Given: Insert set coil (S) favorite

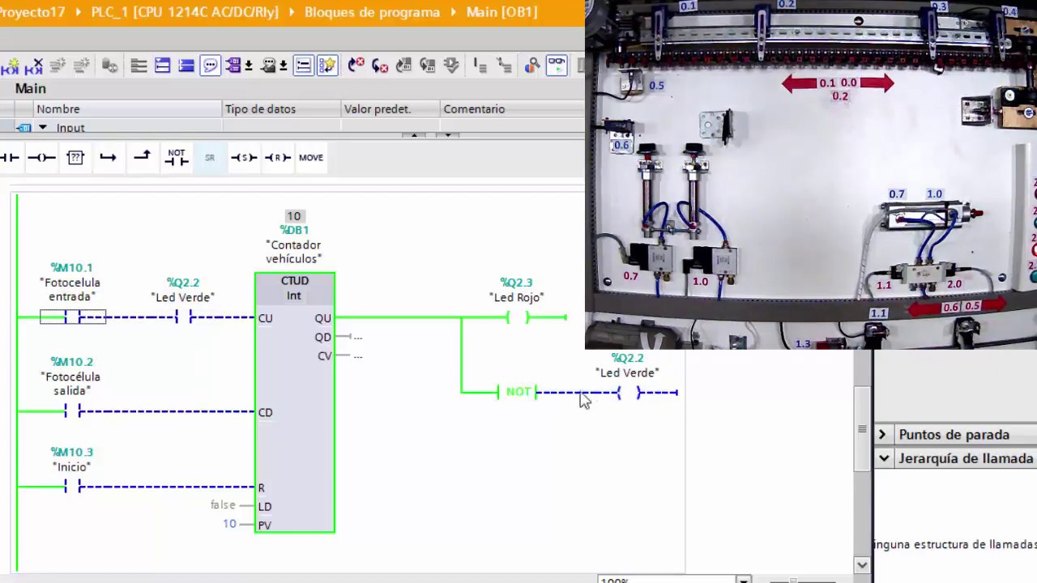Looking at the screenshot, I should pyautogui.click(x=244, y=157).
